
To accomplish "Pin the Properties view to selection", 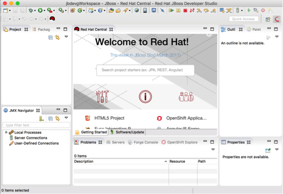I will coord(268,150).
